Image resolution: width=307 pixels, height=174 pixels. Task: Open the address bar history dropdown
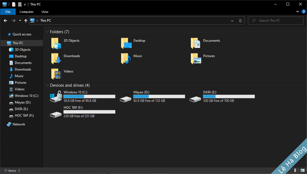(x=232, y=20)
